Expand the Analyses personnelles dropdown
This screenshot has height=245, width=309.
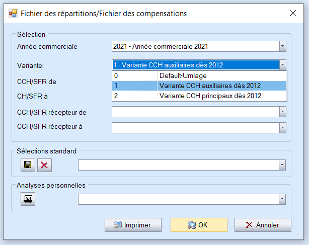point(282,200)
